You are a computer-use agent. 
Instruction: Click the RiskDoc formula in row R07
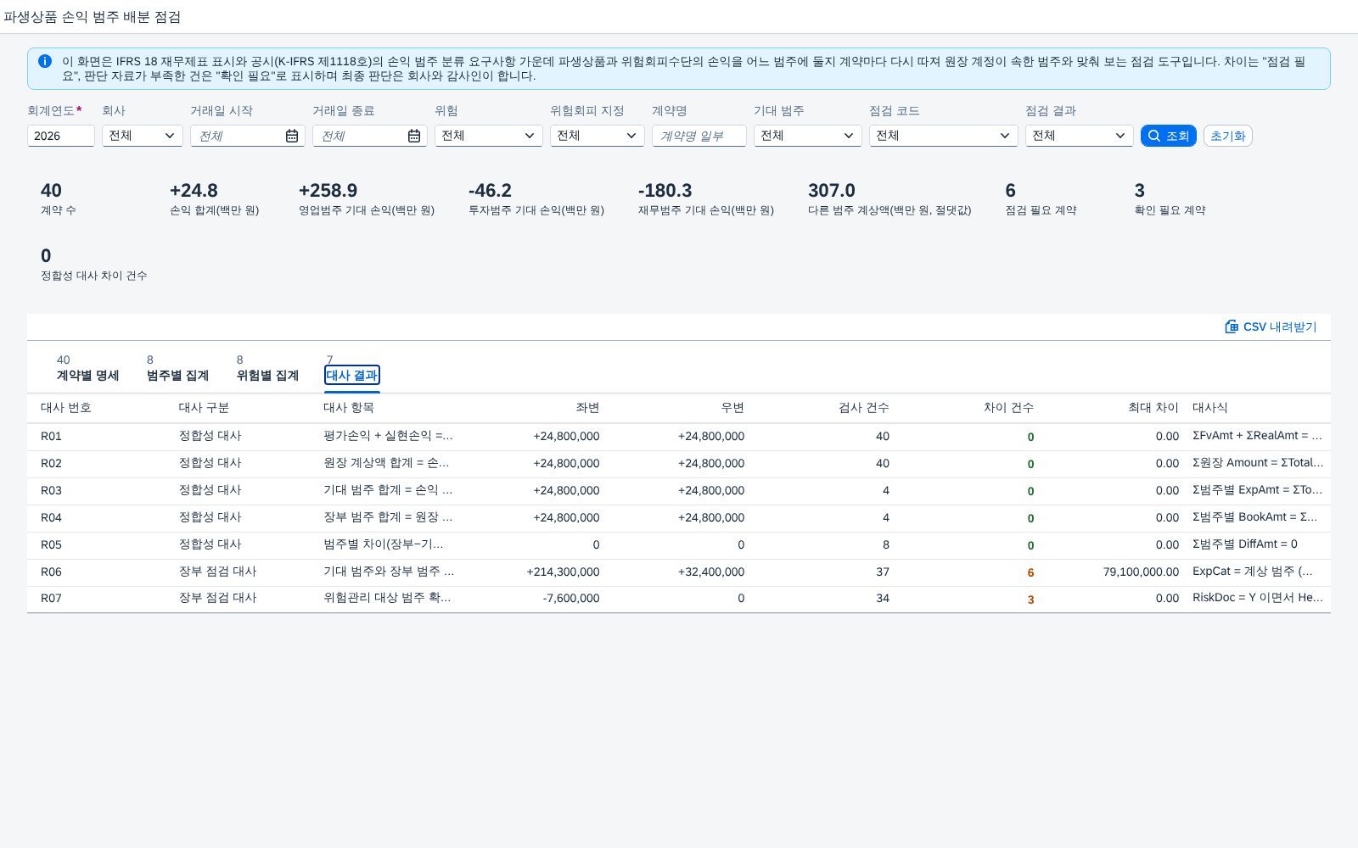coord(1258,598)
